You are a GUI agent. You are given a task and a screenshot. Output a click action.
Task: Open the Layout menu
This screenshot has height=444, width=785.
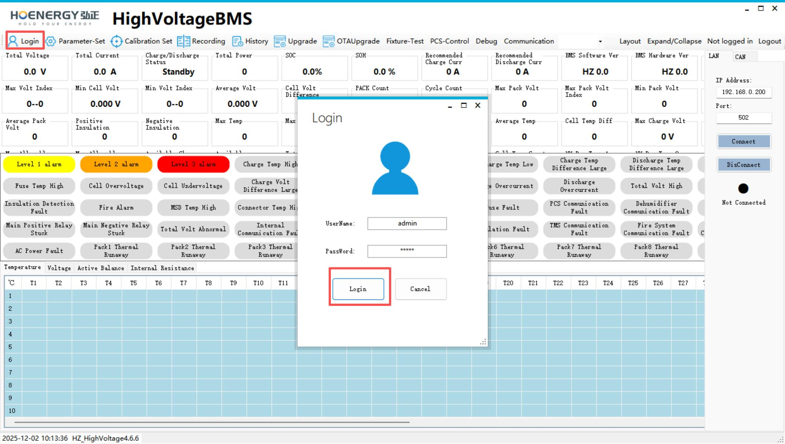click(x=630, y=41)
